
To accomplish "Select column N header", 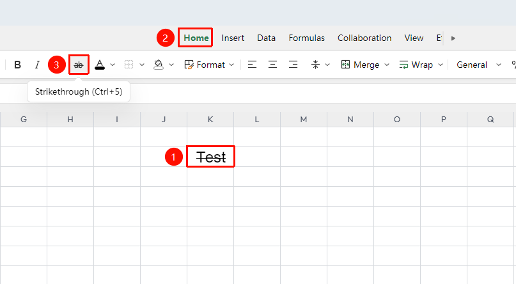I will point(350,120).
